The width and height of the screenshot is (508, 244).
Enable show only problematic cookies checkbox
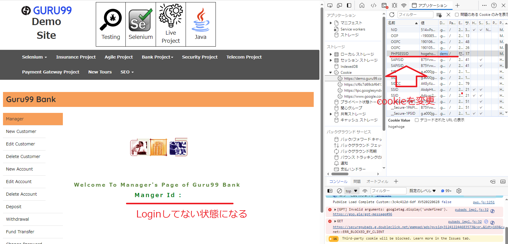point(457,15)
